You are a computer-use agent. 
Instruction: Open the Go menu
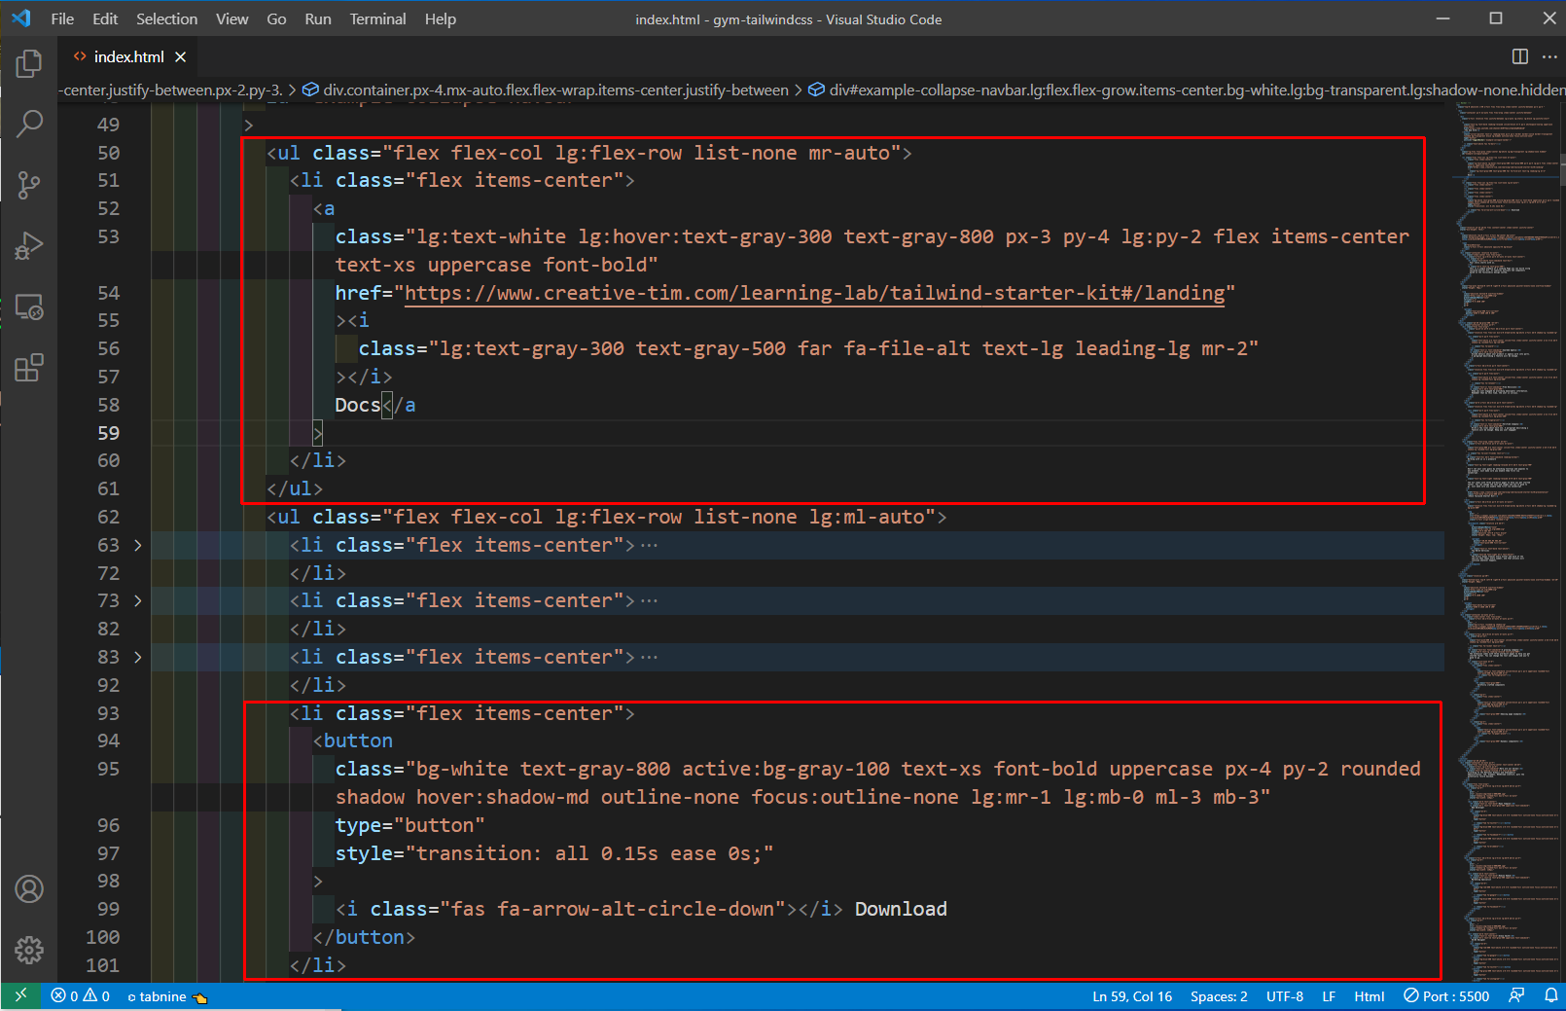[x=276, y=18]
